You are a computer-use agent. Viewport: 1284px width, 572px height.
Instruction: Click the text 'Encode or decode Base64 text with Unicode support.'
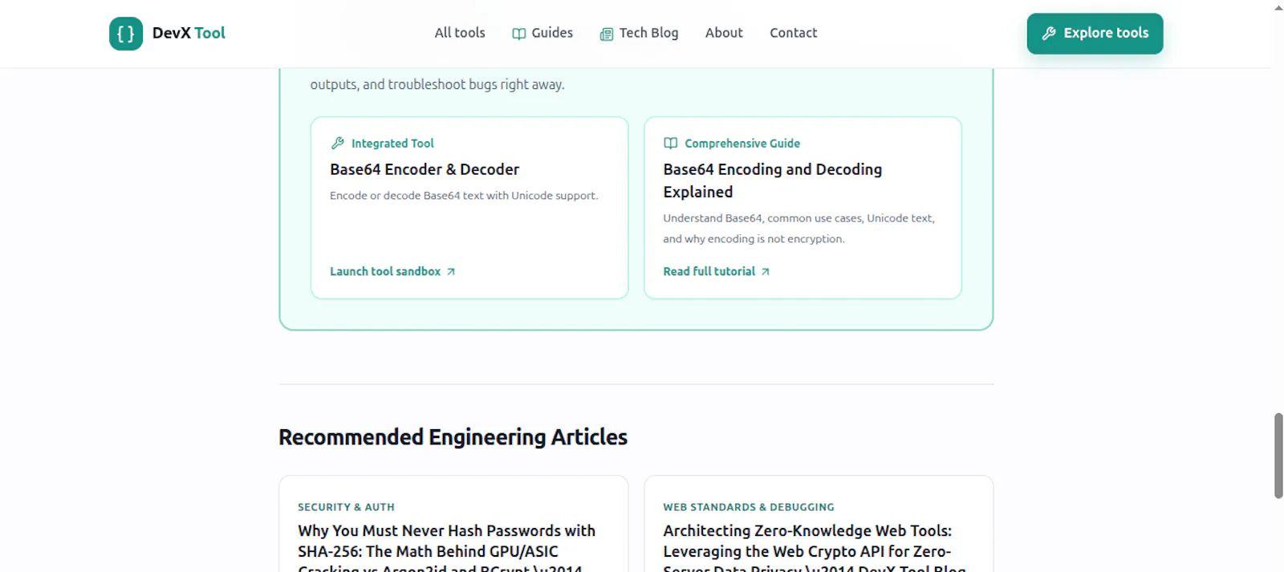(x=464, y=196)
